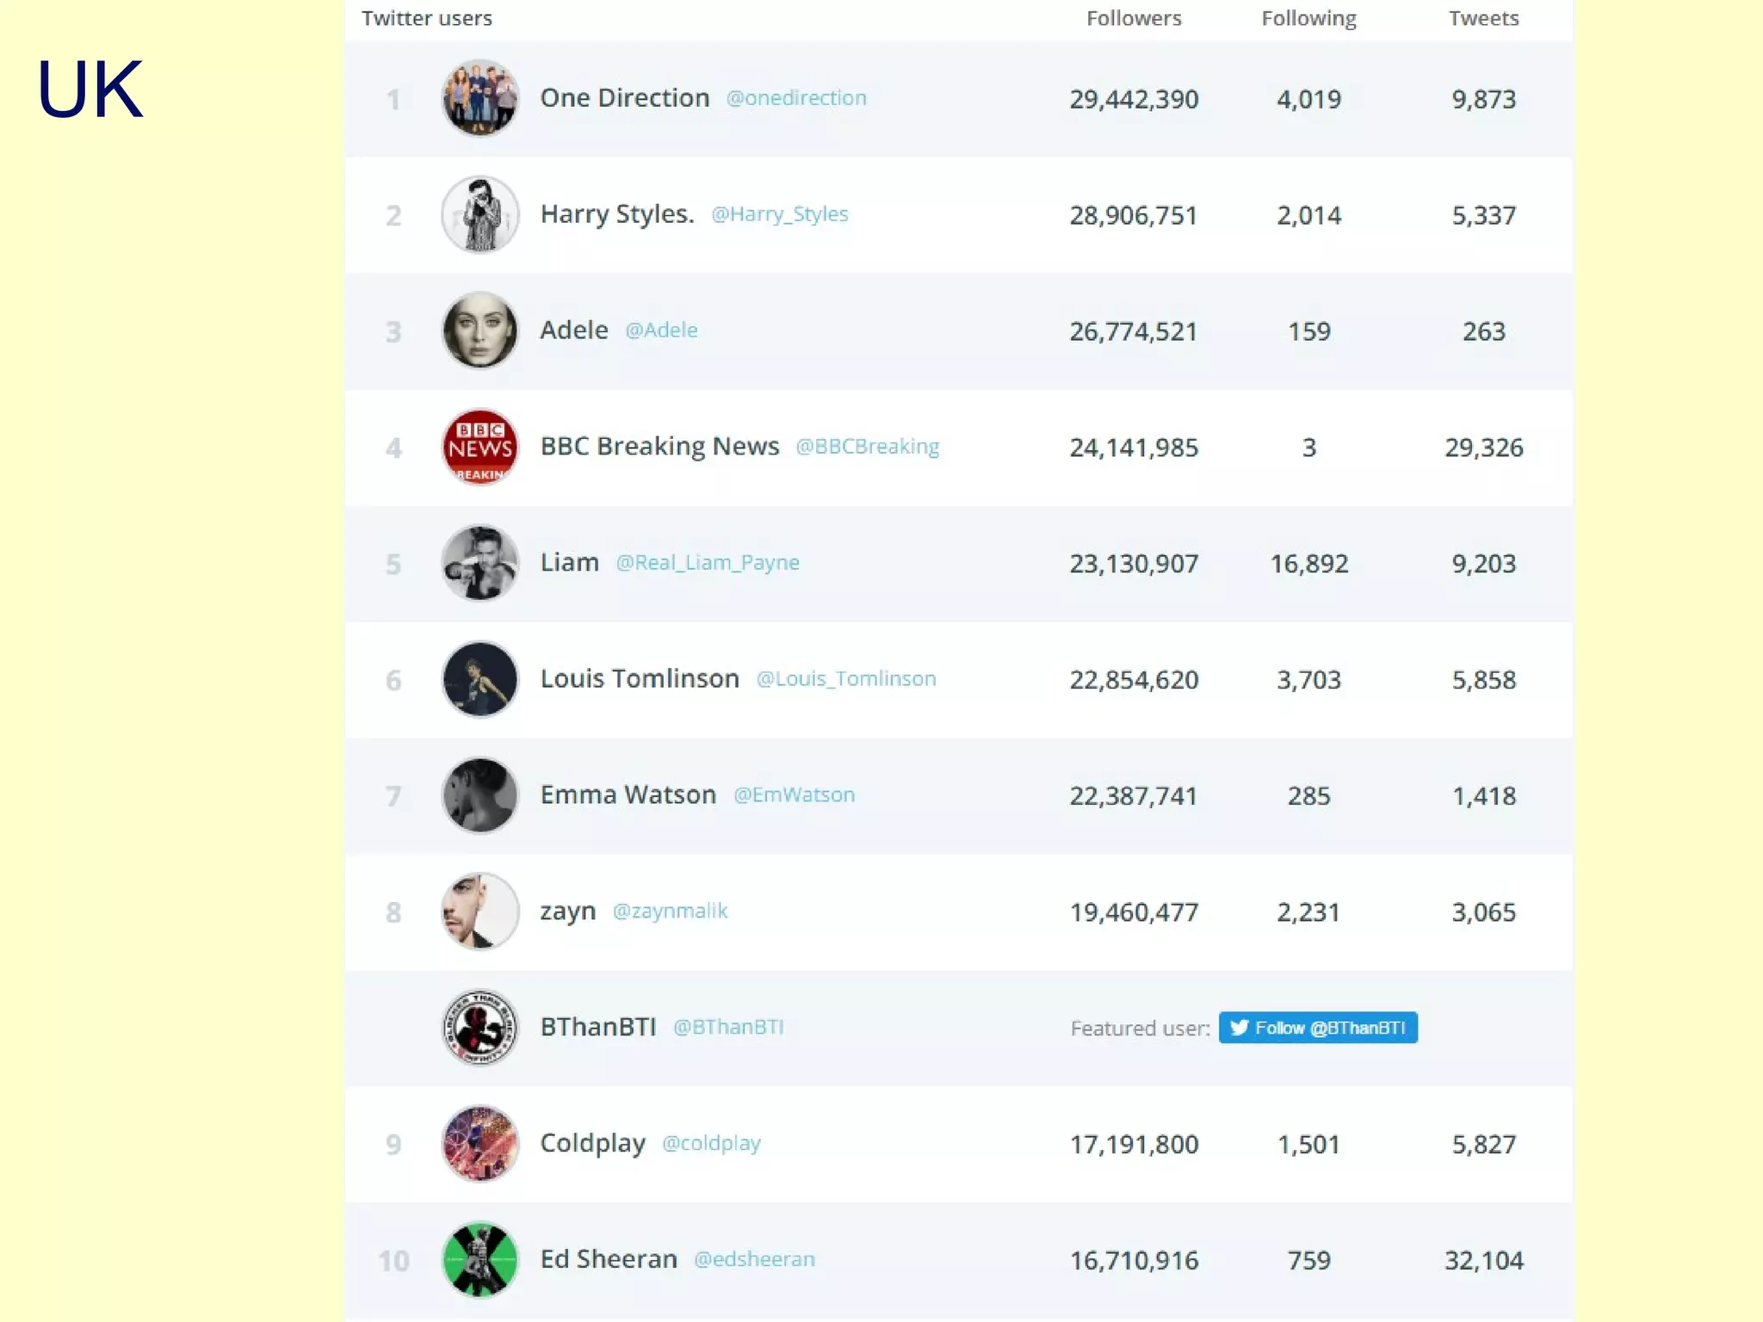Click Harry Styles' profile picture
The width and height of the screenshot is (1763, 1322).
[479, 214]
